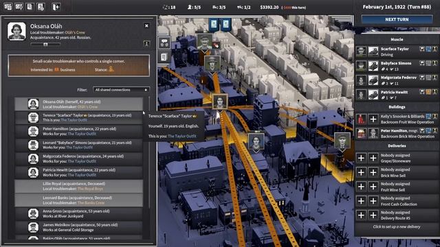
Task: Select James Melnikov row in connections list
Action: [79, 227]
